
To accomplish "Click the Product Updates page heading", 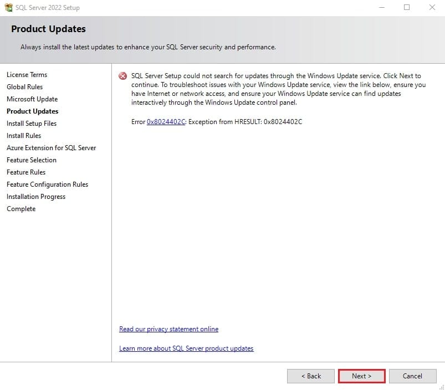I will tap(48, 29).
